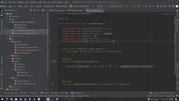The width and height of the screenshot is (179, 101).
Task: Open the Terminal tool window
Action: (x=45, y=93)
